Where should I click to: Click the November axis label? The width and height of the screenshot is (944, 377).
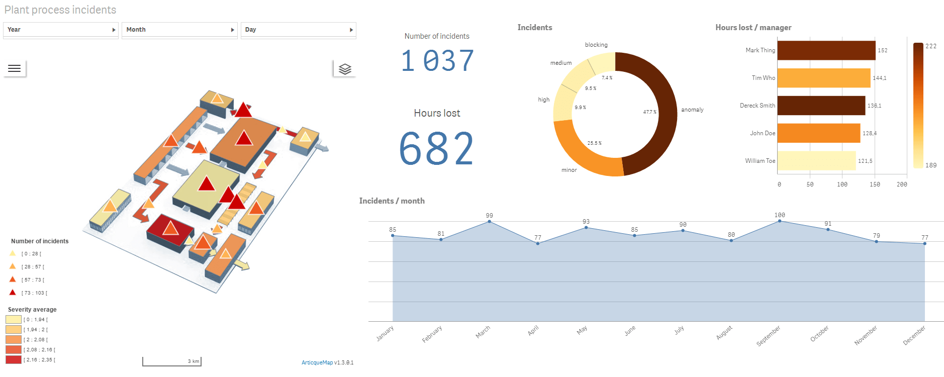(866, 335)
